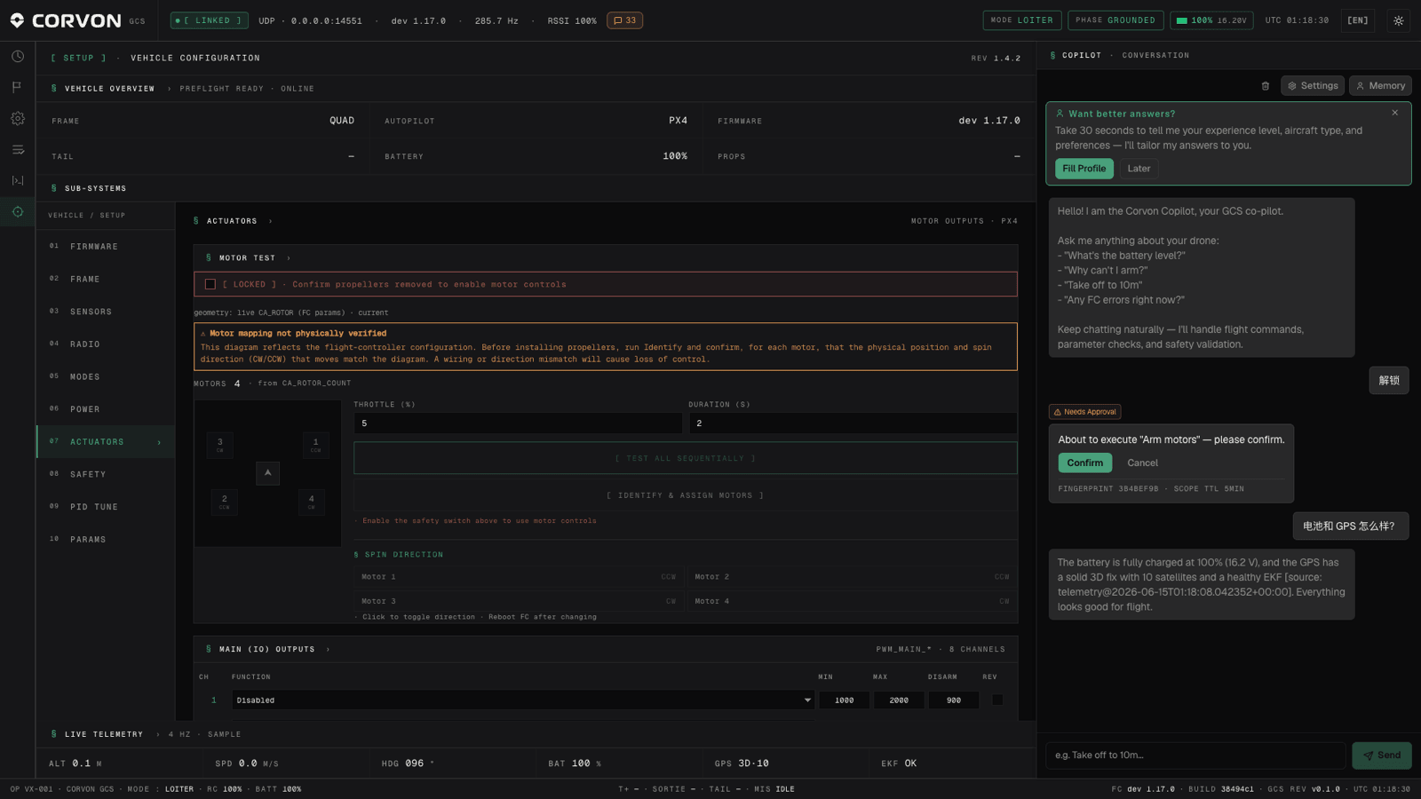The height and width of the screenshot is (799, 1421).
Task: Confirm the Arm motors action
Action: pyautogui.click(x=1084, y=463)
